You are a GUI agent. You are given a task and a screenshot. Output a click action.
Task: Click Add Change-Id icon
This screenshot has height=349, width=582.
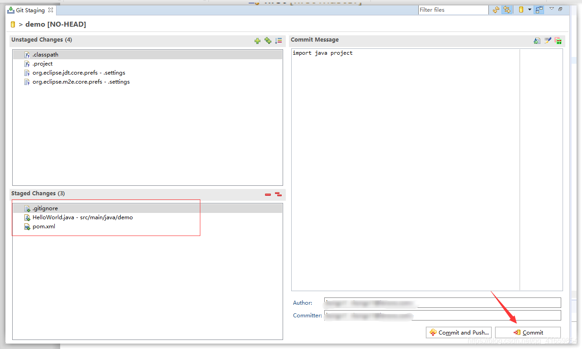[x=558, y=41]
